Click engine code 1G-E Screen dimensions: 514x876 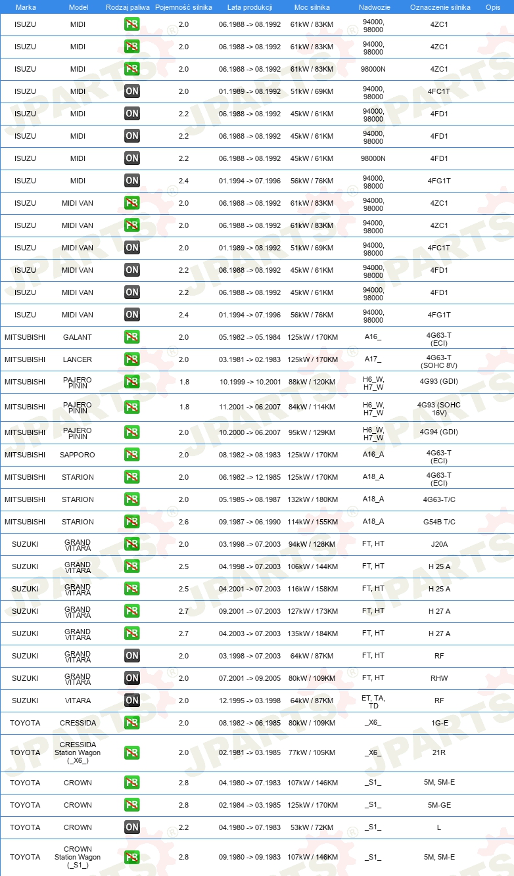pyautogui.click(x=439, y=723)
